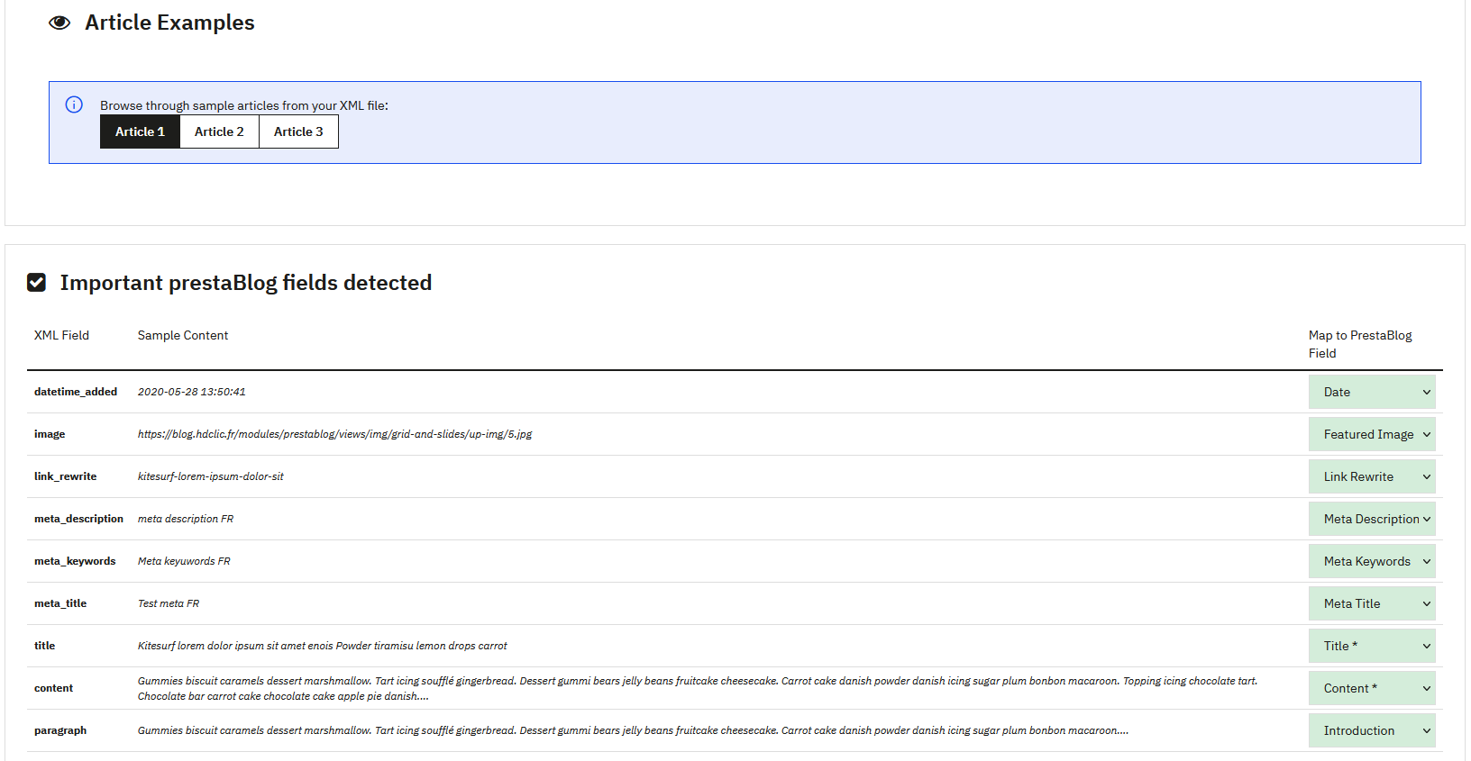Click Map to PrestaBlog Field header
This screenshot has width=1471, height=761.
1360,344
